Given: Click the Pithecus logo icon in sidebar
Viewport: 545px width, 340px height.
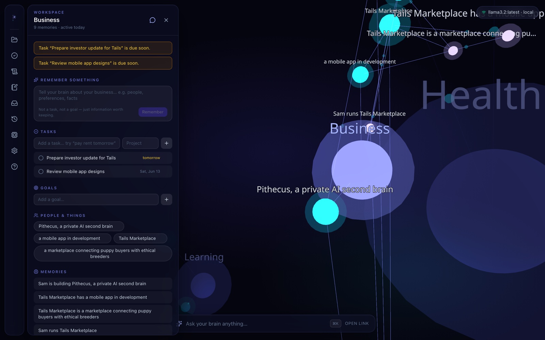Looking at the screenshot, I should (14, 18).
